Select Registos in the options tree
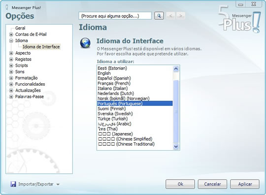The height and width of the screenshot is (195, 266). pyautogui.click(x=23, y=60)
